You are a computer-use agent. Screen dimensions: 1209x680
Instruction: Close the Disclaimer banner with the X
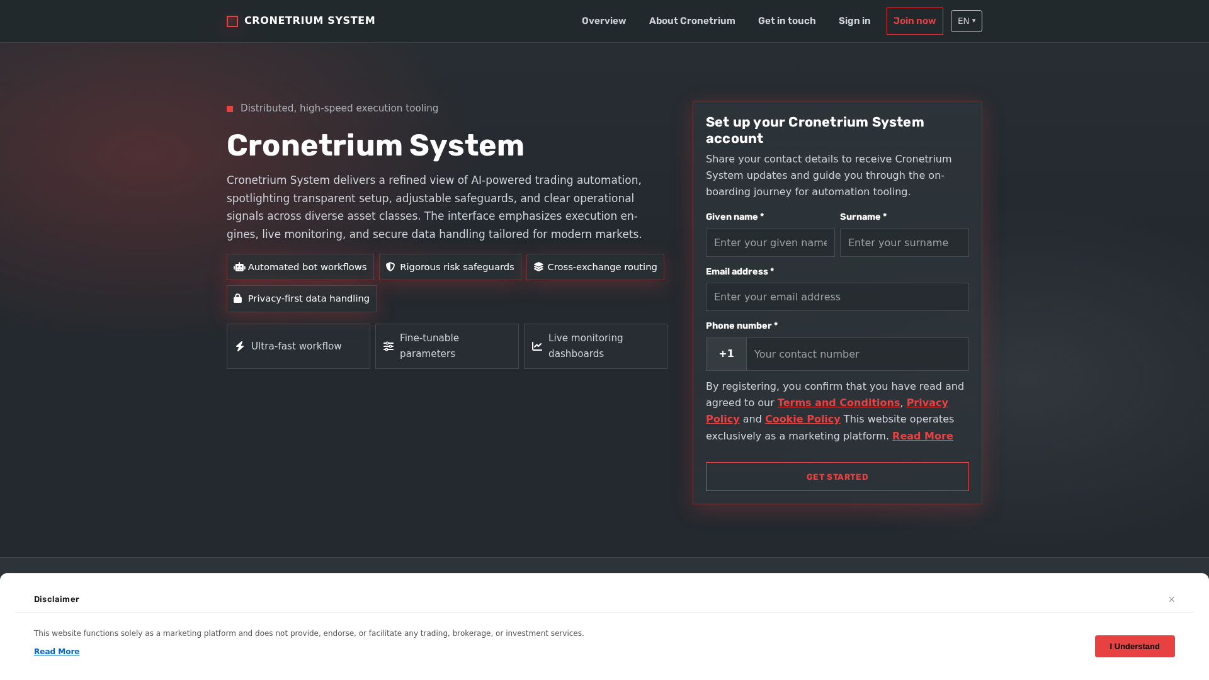pyautogui.click(x=1172, y=599)
